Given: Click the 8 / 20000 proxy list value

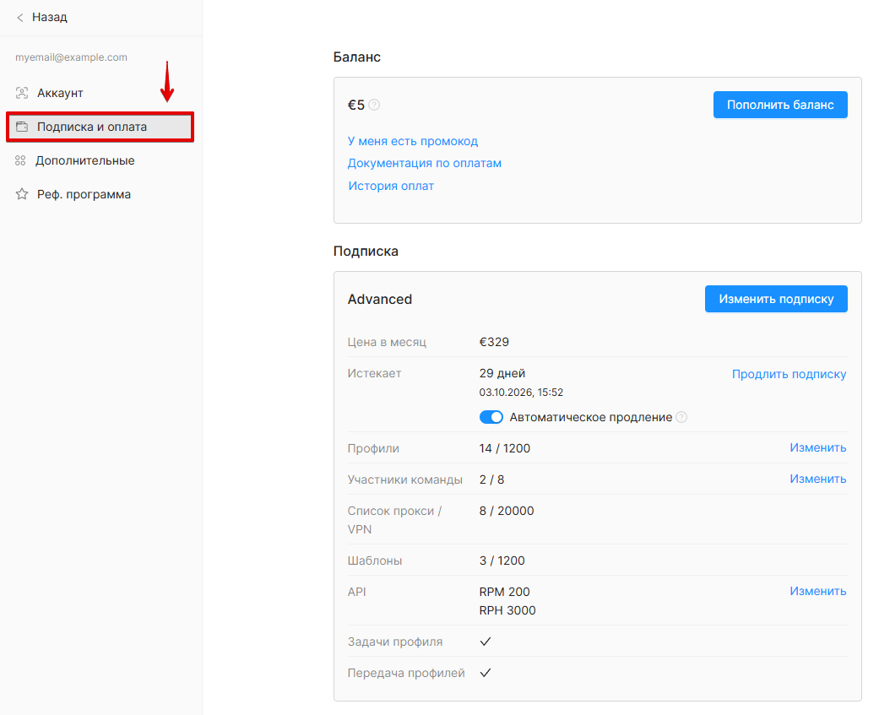Looking at the screenshot, I should click(507, 511).
